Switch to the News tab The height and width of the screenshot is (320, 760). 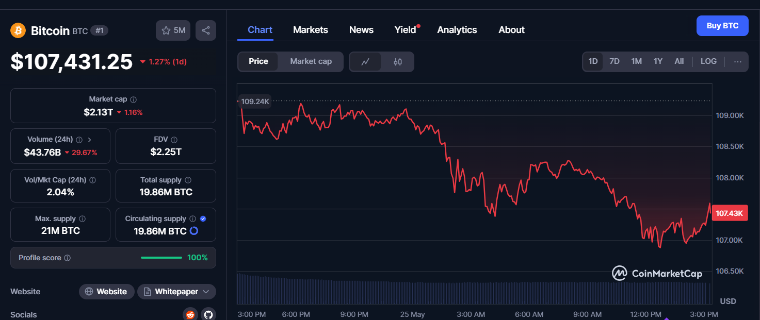361,30
